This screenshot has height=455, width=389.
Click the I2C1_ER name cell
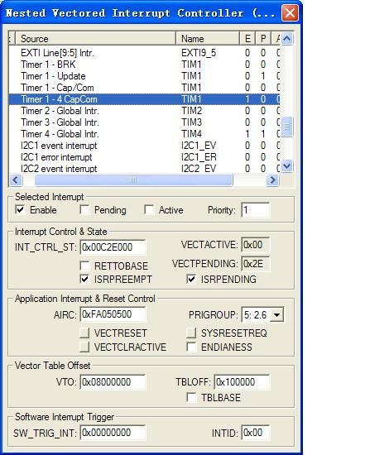click(x=199, y=157)
